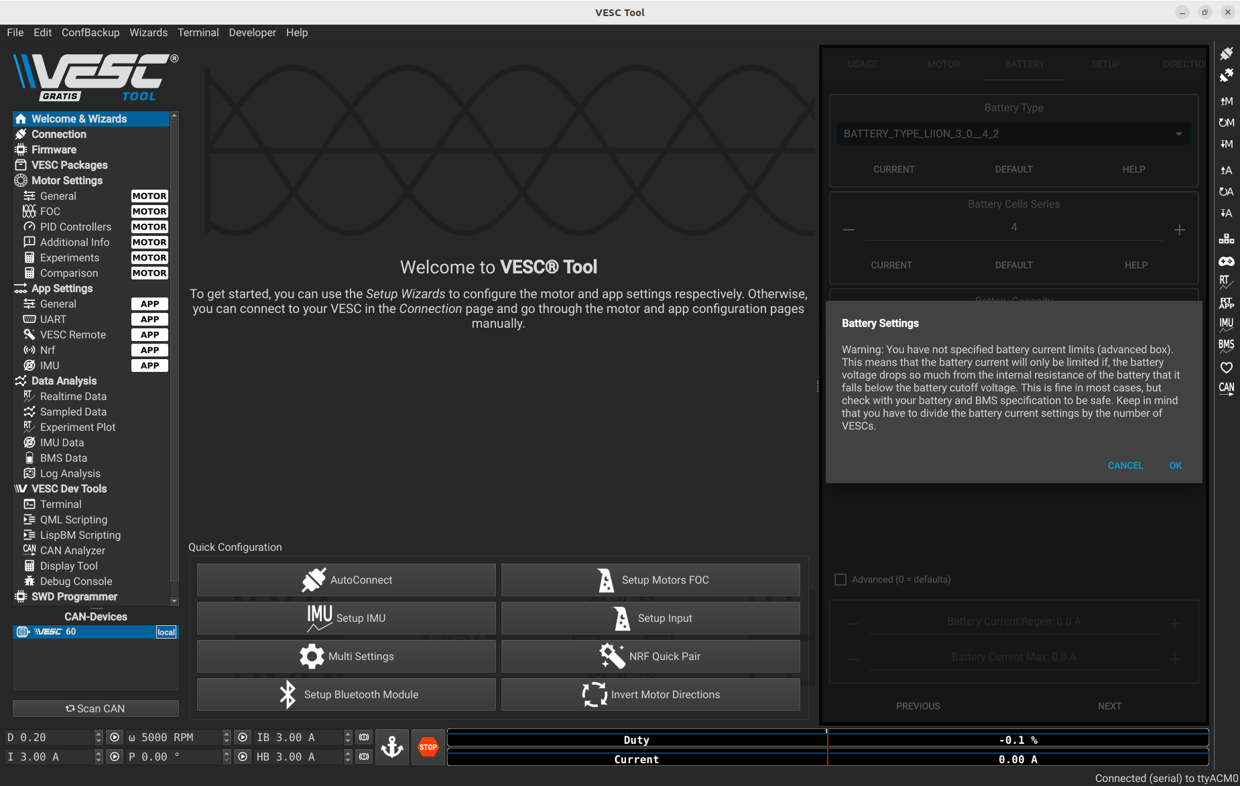Image resolution: width=1240 pixels, height=786 pixels.
Task: Click Invert Motor Directions button
Action: coord(651,694)
